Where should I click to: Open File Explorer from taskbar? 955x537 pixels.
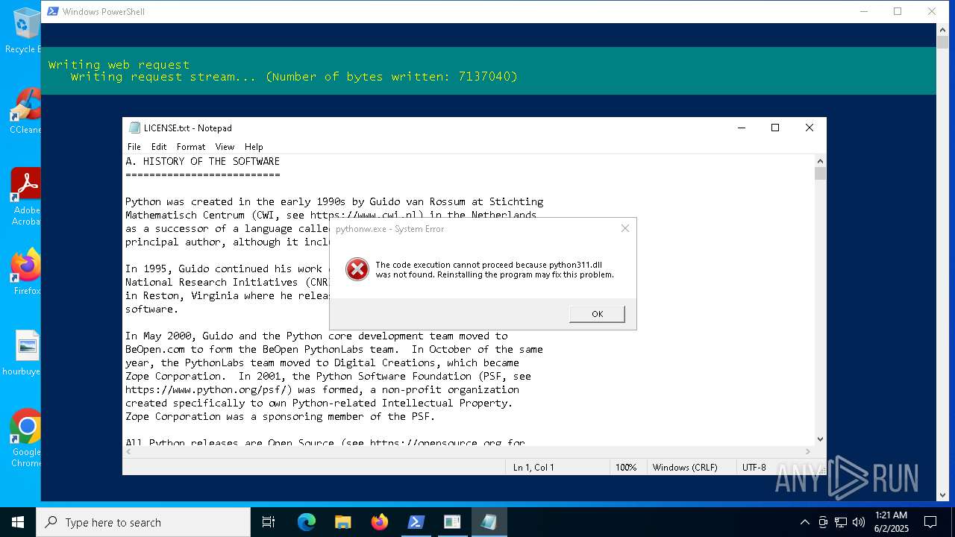tap(343, 522)
